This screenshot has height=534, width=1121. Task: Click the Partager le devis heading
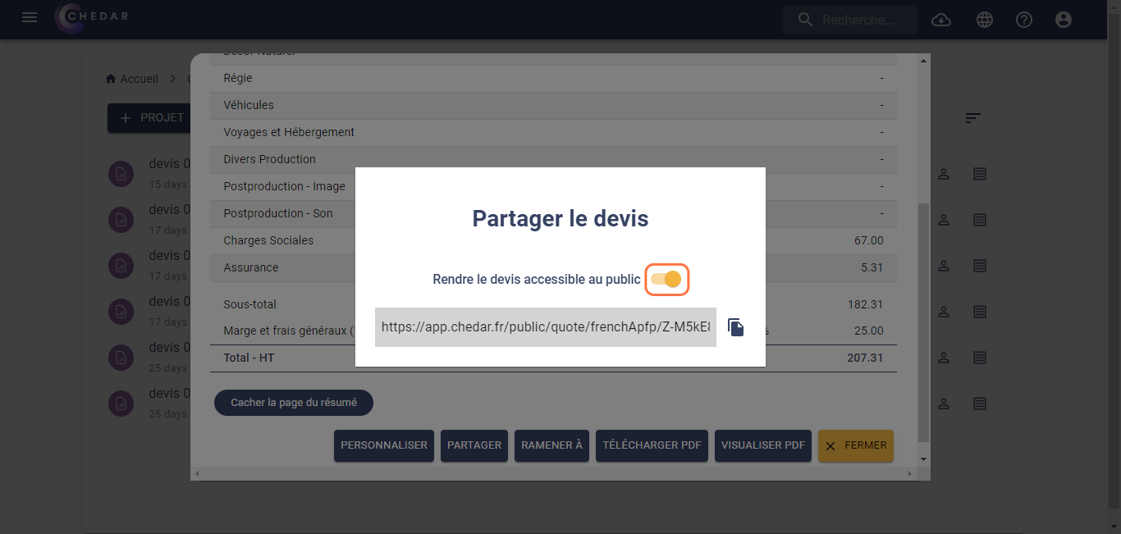click(560, 219)
